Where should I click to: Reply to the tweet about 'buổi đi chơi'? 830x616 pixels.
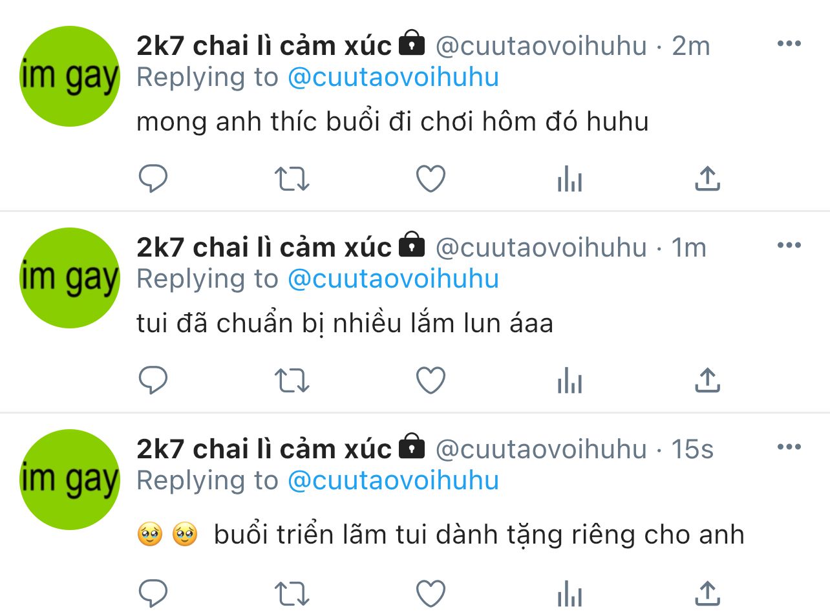[153, 179]
